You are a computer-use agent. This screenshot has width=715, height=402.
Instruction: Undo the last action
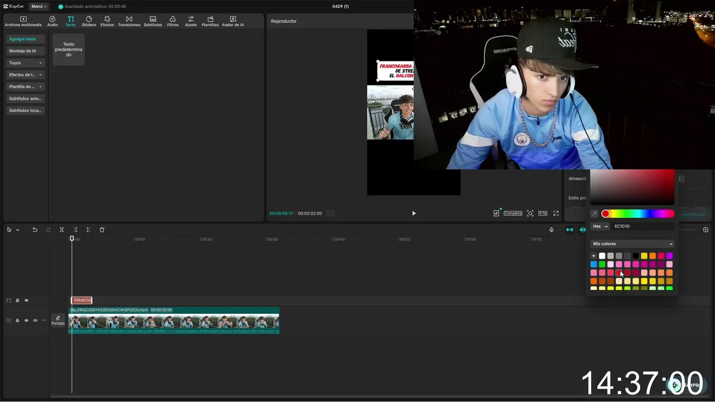point(35,230)
